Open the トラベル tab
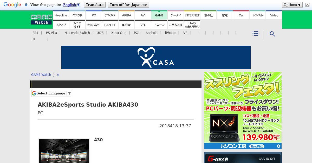This screenshot has height=163, width=312. [257, 15]
